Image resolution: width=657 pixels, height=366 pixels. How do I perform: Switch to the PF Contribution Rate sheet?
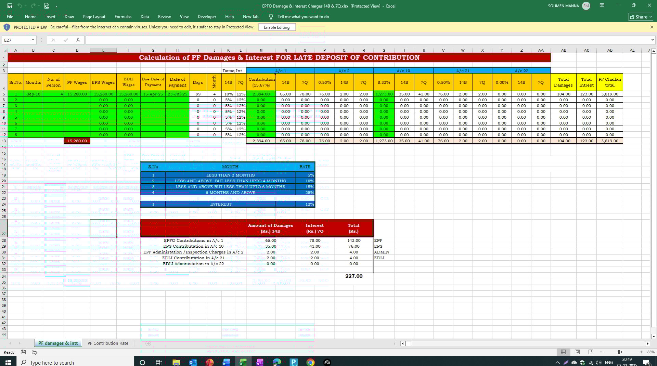(108, 343)
